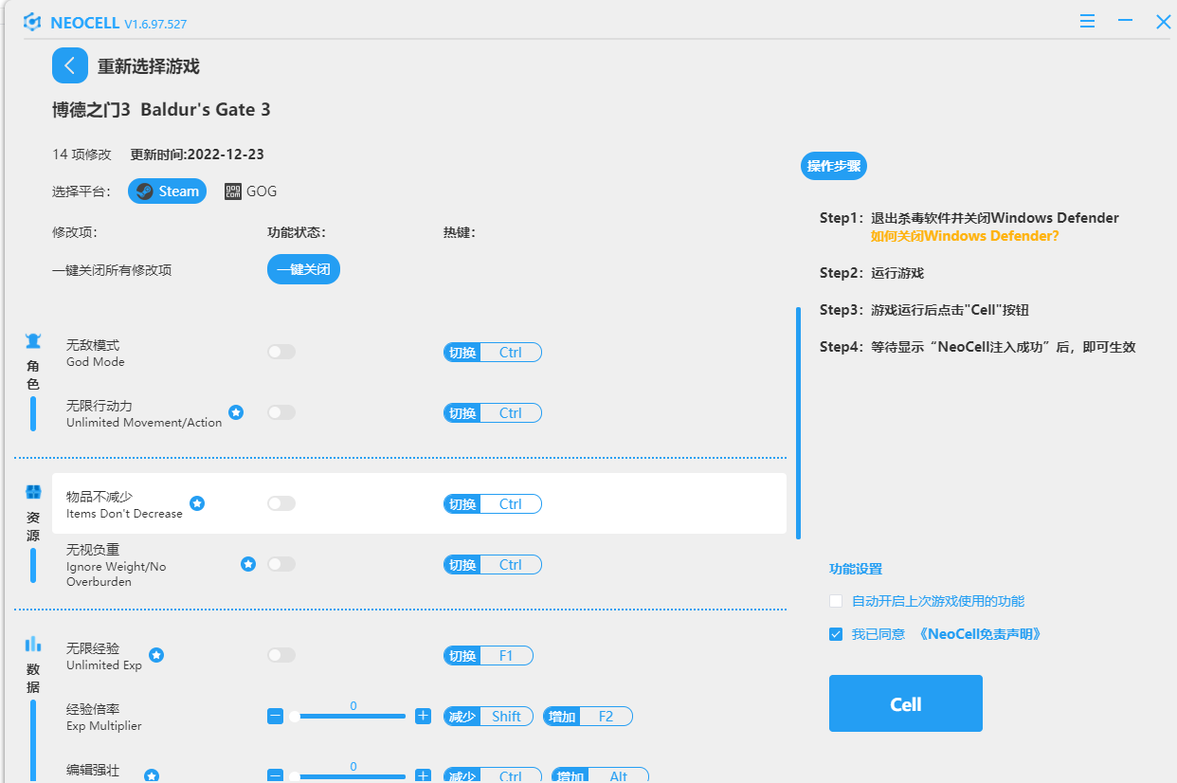Click the minus icon for Exp Multiplier

pyautogui.click(x=275, y=717)
